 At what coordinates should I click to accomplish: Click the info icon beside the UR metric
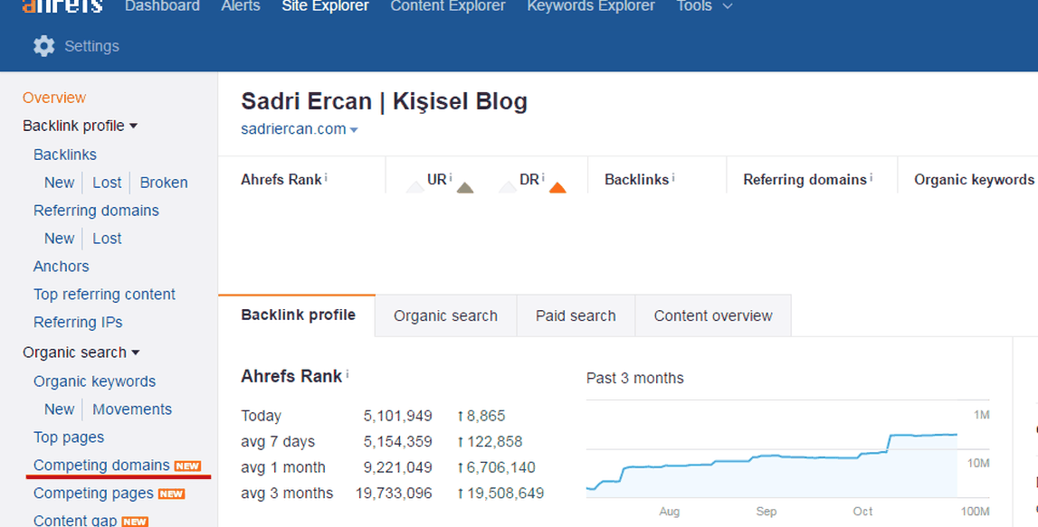pyautogui.click(x=451, y=177)
